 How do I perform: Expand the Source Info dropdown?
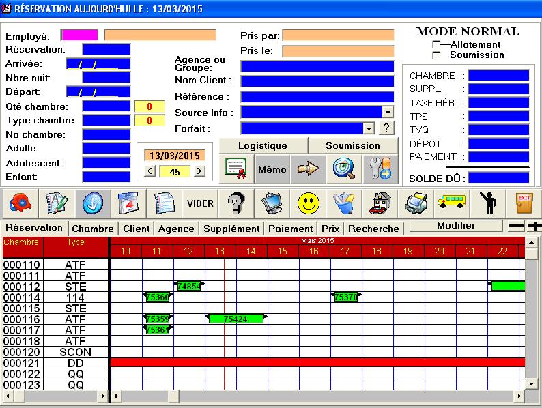388,112
